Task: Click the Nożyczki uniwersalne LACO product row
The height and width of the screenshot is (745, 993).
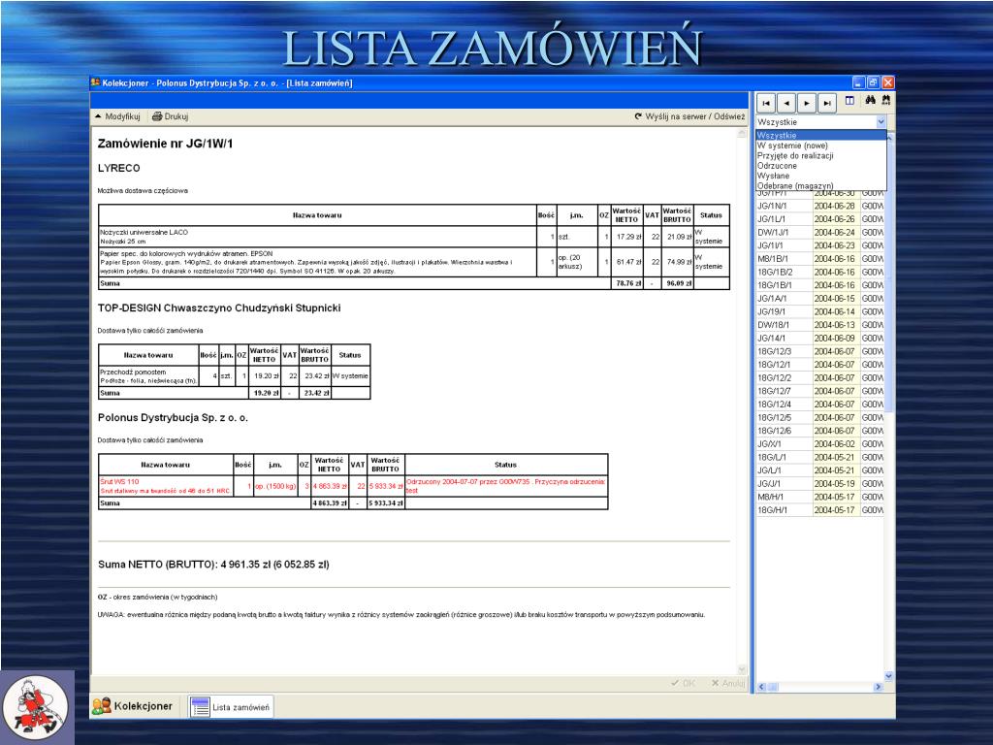Action: (414, 237)
